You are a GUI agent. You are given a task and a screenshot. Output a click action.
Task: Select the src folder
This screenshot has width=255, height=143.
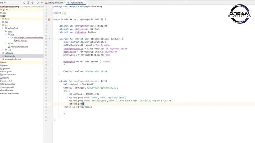click(x=6, y=25)
